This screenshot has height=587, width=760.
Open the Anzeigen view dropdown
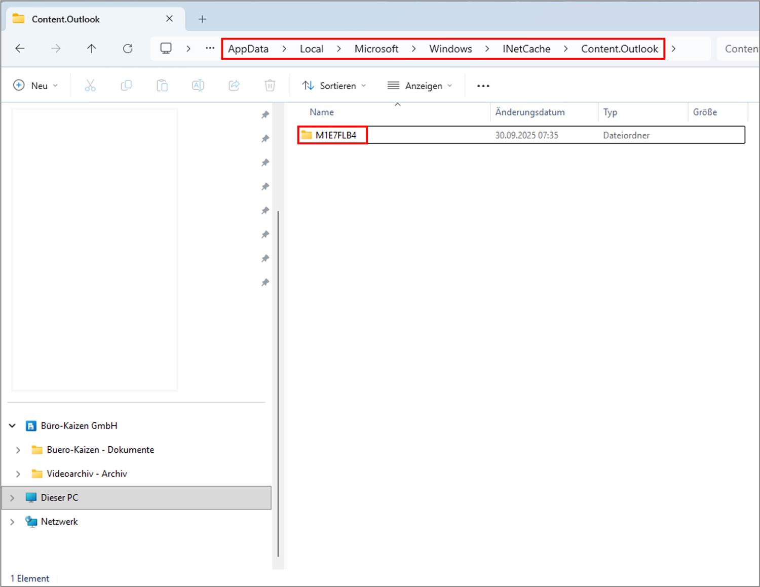(420, 86)
